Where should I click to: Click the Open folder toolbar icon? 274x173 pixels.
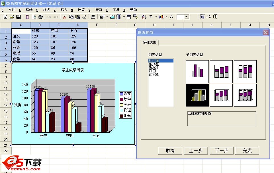click(12, 17)
